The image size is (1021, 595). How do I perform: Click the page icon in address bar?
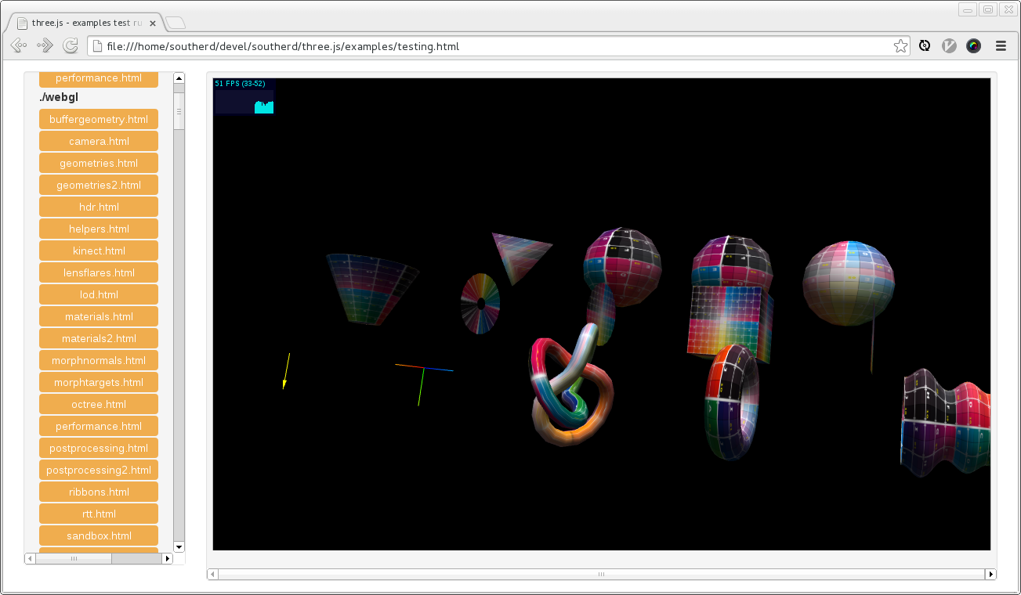[x=98, y=46]
